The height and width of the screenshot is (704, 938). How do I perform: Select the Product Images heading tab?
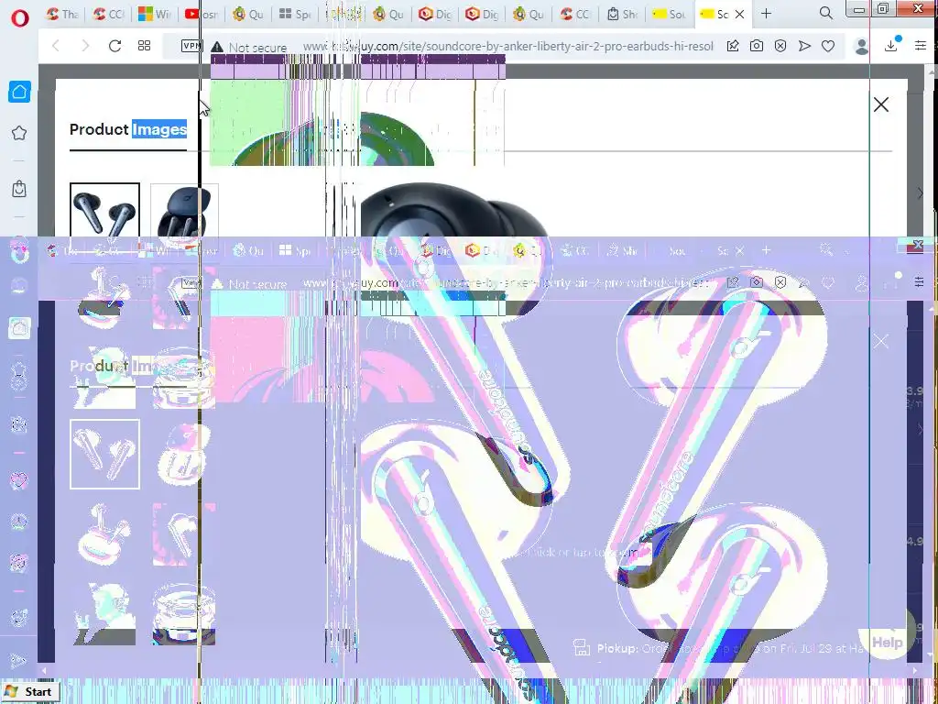pos(128,129)
